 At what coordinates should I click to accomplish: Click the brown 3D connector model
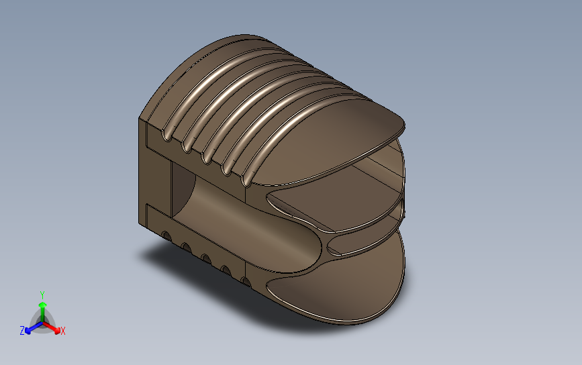point(272,180)
